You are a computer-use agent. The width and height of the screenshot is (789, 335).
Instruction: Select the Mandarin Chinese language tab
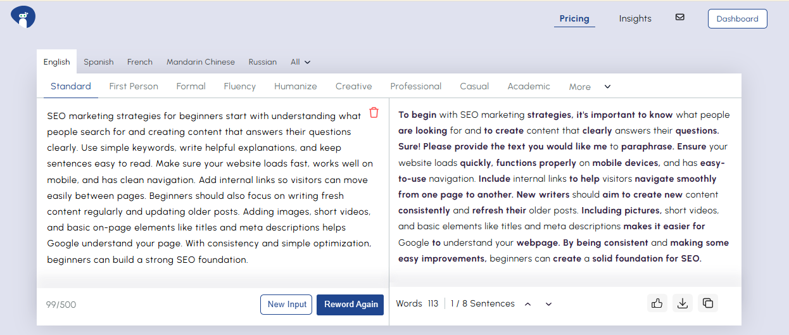(x=200, y=62)
